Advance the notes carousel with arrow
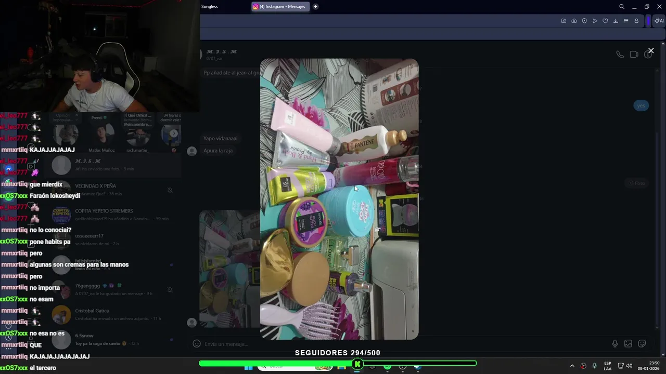 tap(174, 133)
